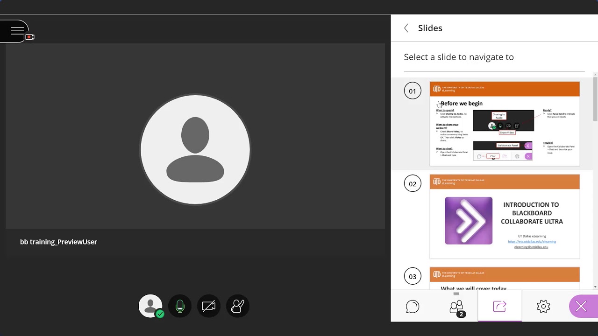Open the My Settings gear tab
Screen dimensions: 598x336
pyautogui.click(x=543, y=306)
